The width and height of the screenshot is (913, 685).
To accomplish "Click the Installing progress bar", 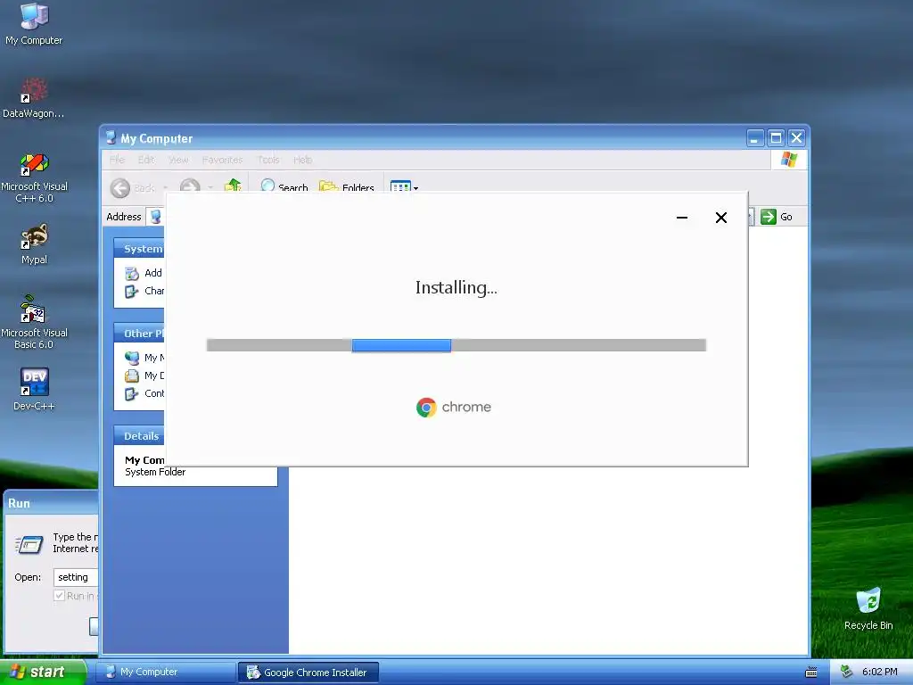I will tap(456, 345).
